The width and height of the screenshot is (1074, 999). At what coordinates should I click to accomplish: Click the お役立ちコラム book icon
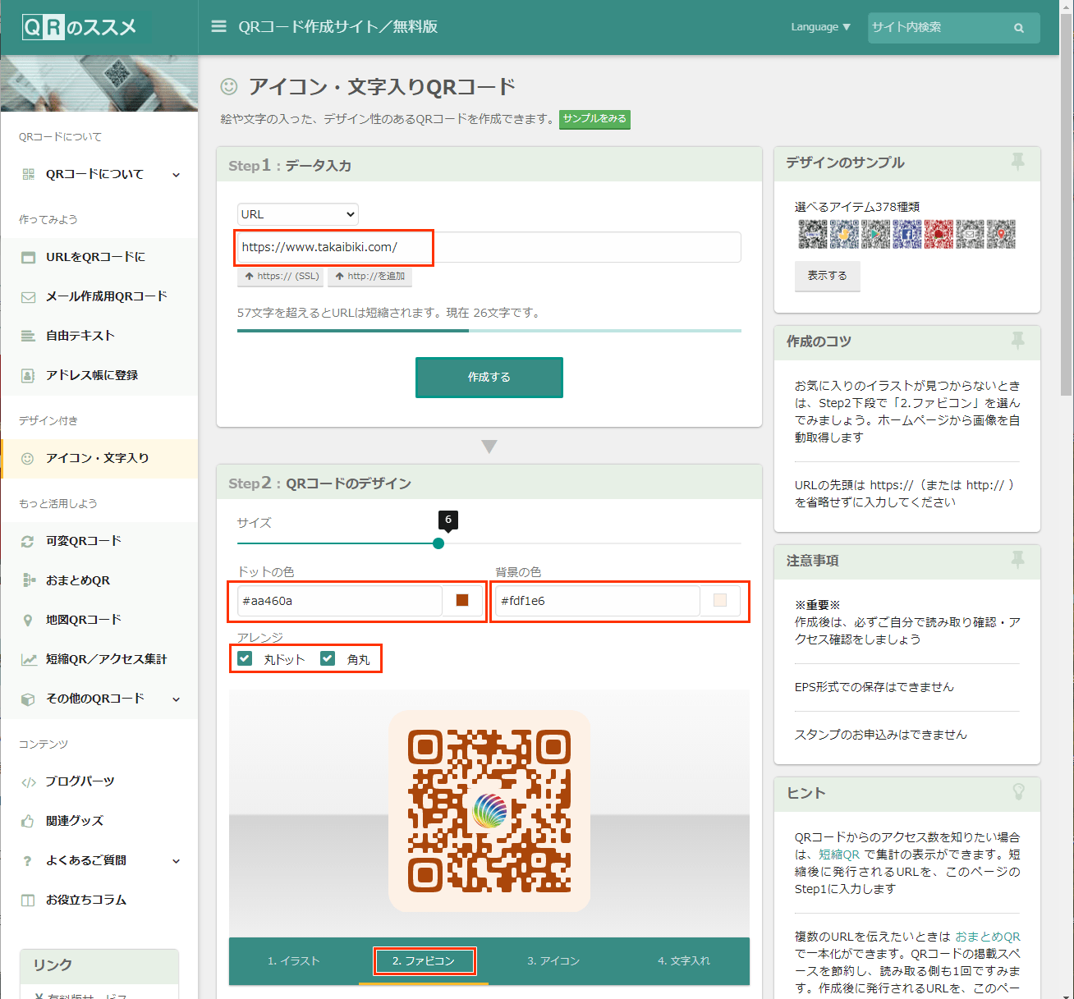(x=28, y=900)
